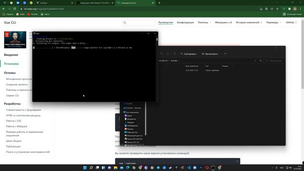Open Загрузки in the Explorer tree
Image resolution: width=304 pixels, height=171 pixels.
pos(130,123)
